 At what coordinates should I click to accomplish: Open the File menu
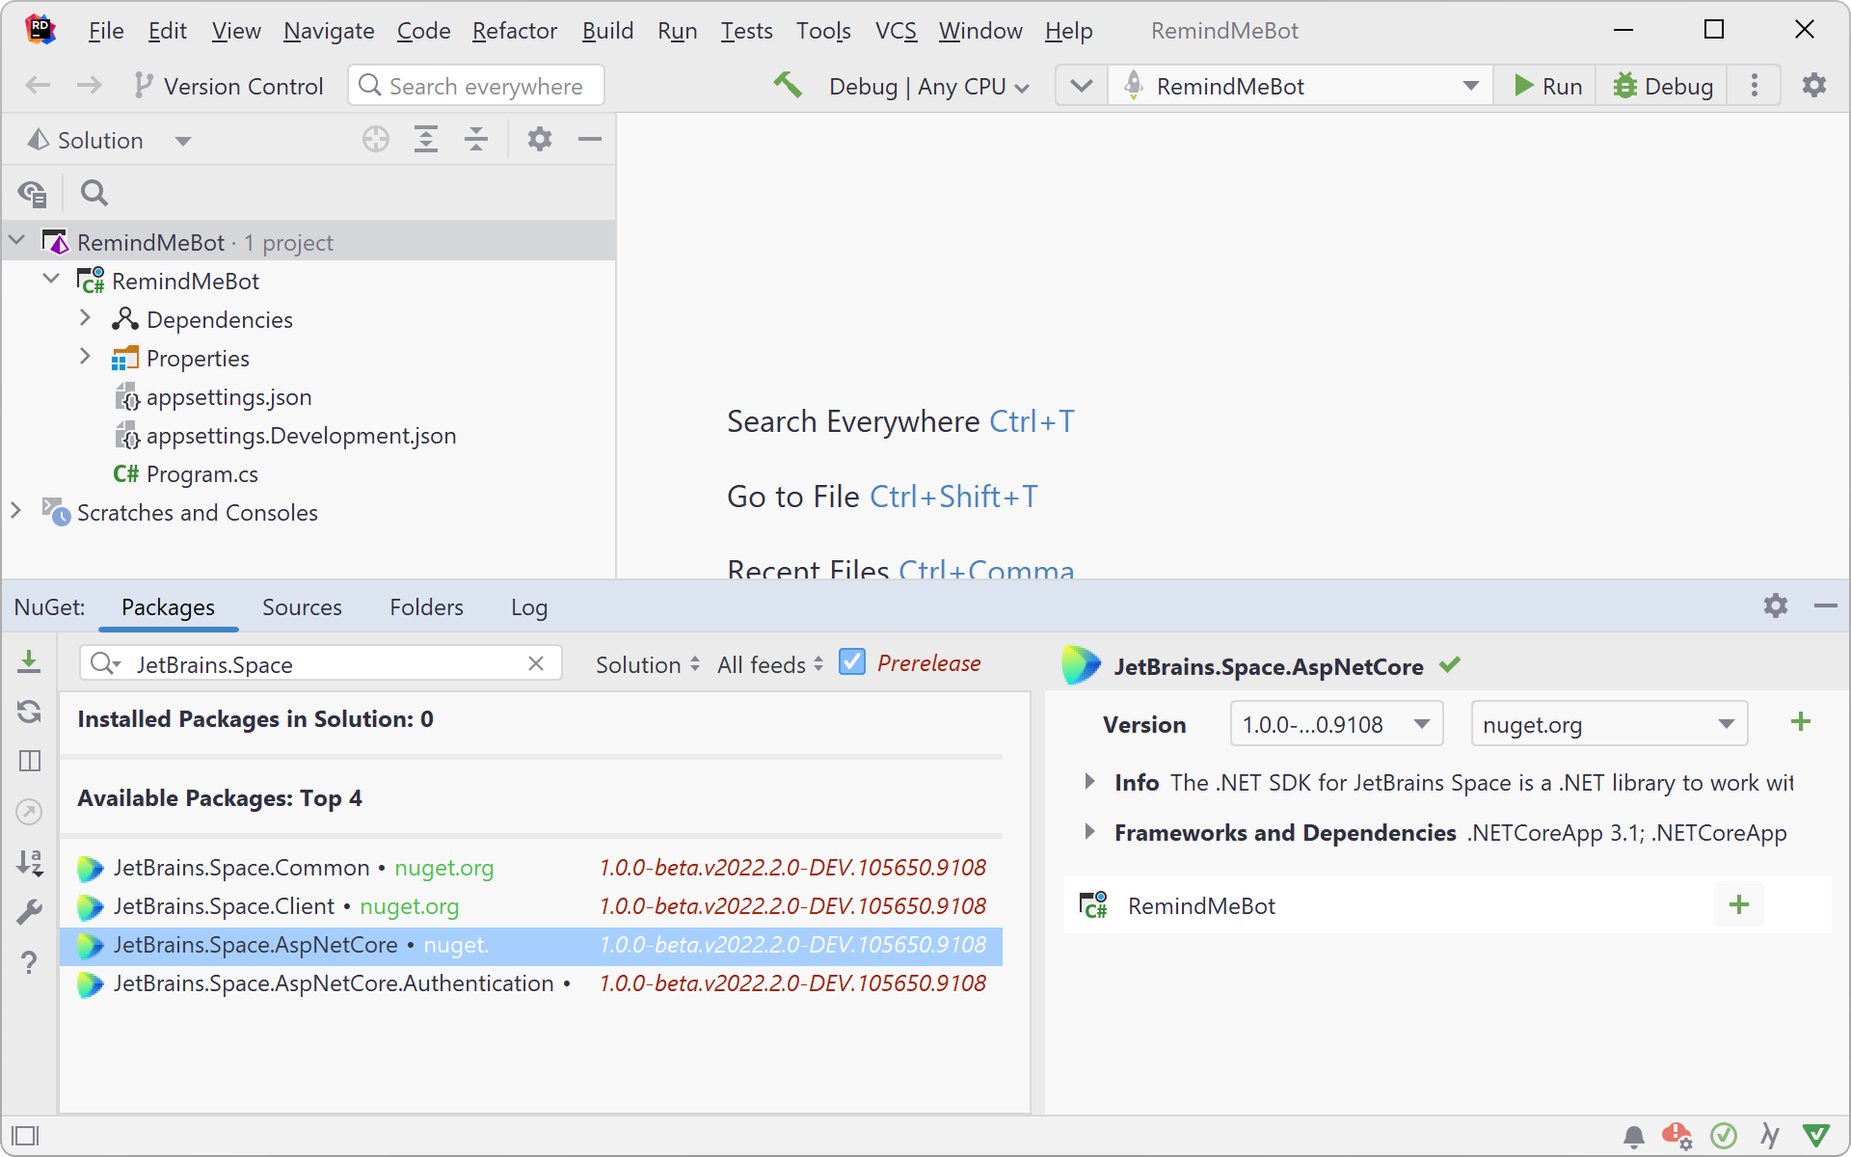point(106,31)
